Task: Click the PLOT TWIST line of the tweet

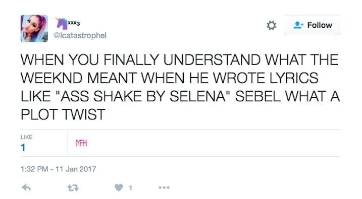Action: point(63,114)
